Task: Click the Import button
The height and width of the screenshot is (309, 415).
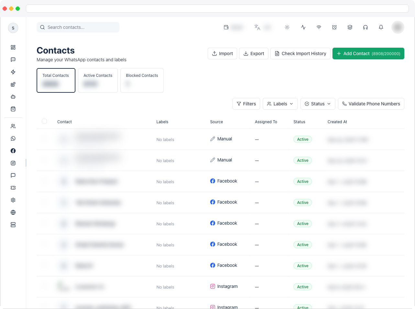Action: (222, 53)
